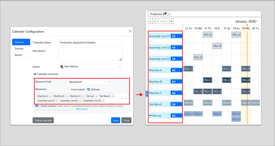Select the Machine A resource row
275x146 pixels.
(165, 70)
